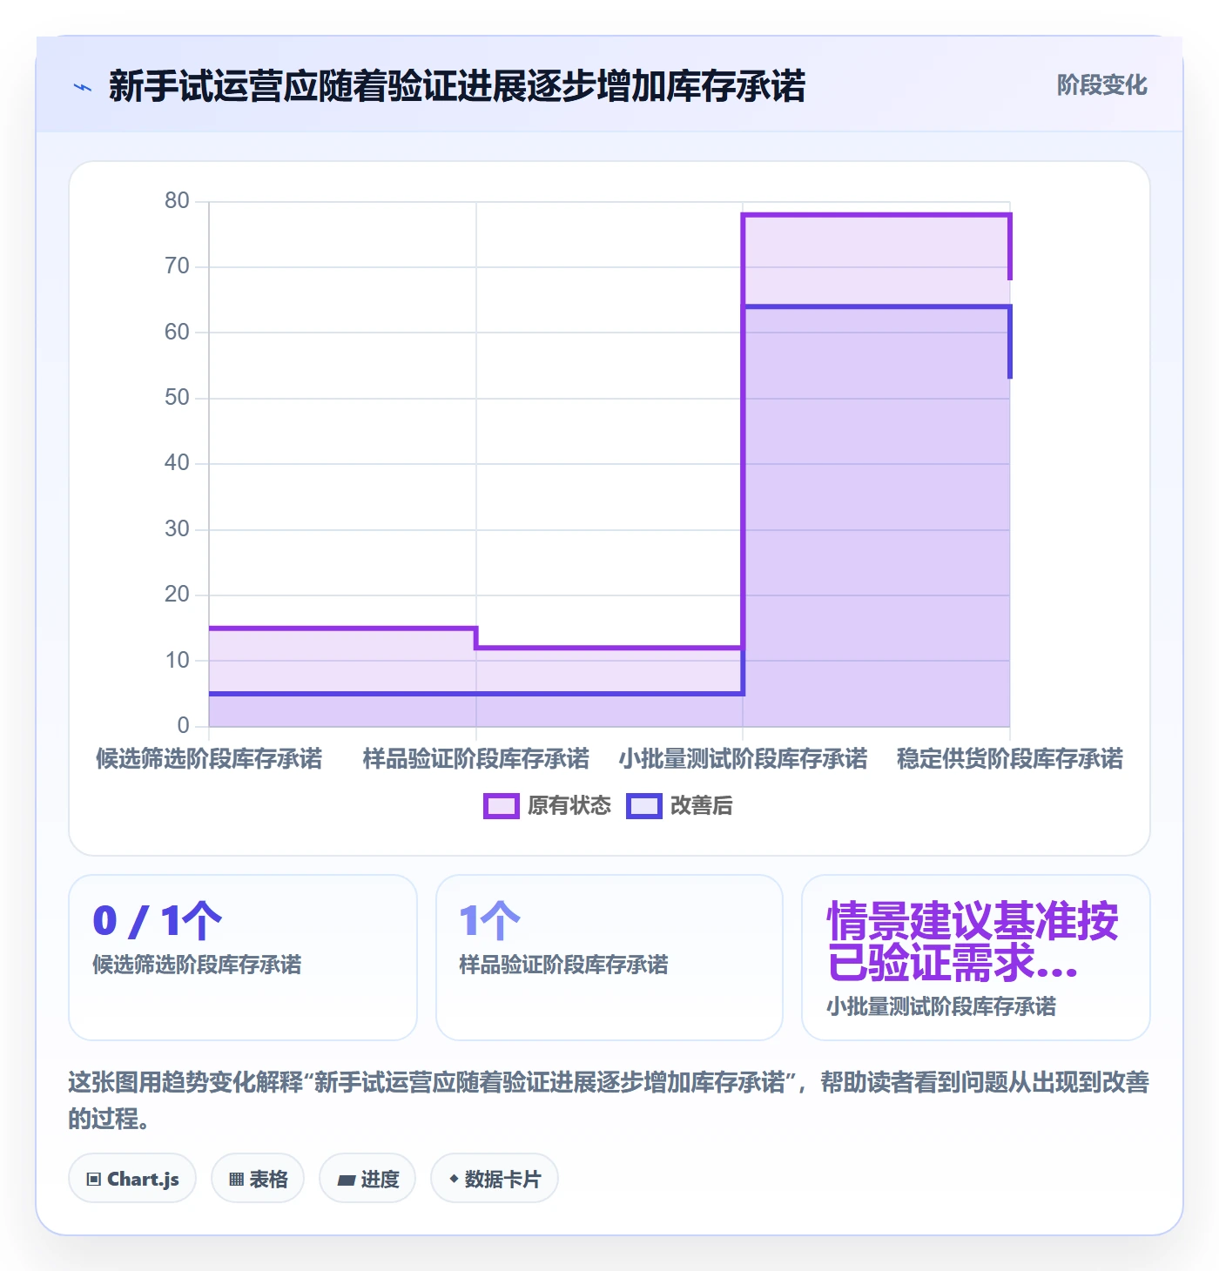Click x-axis label 稳定供货阶段库存承诺
Image resolution: width=1219 pixels, height=1271 pixels.
point(1010,759)
